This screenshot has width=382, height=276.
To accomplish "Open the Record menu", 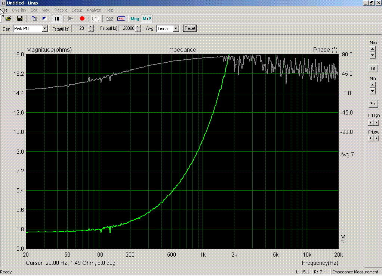I will coord(61,10).
